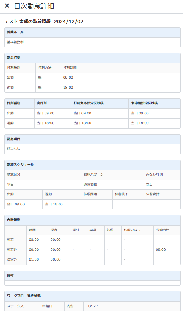Click the 打刻時間 column header

(70, 68)
